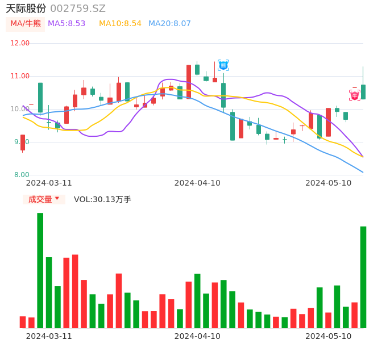Click the latest candlestick at far right
Image resolution: width=390 pixels, height=344 pixels.
[x=363, y=92]
